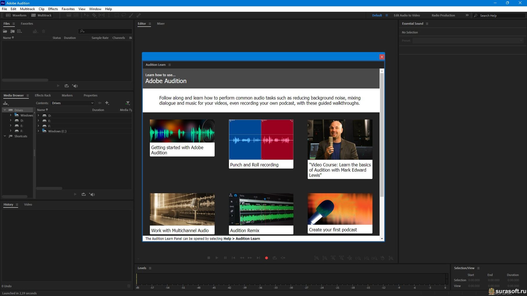Show Spectral Frequency Display icon
Viewport: 527px width, 296px height.
tap(69, 15)
